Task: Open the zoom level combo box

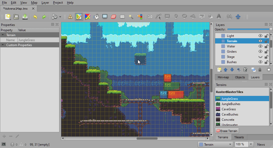Action: click(251, 144)
